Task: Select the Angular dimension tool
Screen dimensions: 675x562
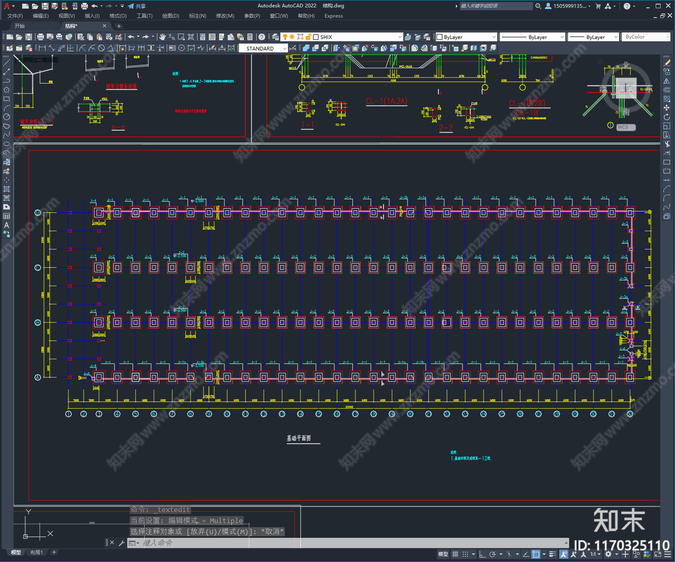Action: click(x=111, y=48)
